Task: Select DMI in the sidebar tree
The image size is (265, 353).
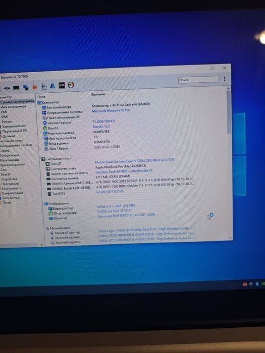Action: [4, 112]
